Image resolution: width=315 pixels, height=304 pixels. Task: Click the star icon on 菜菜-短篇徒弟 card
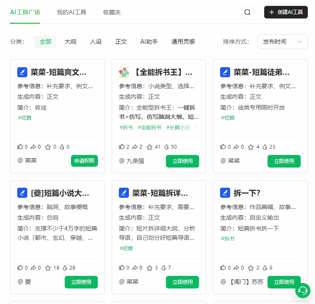tap(251, 147)
